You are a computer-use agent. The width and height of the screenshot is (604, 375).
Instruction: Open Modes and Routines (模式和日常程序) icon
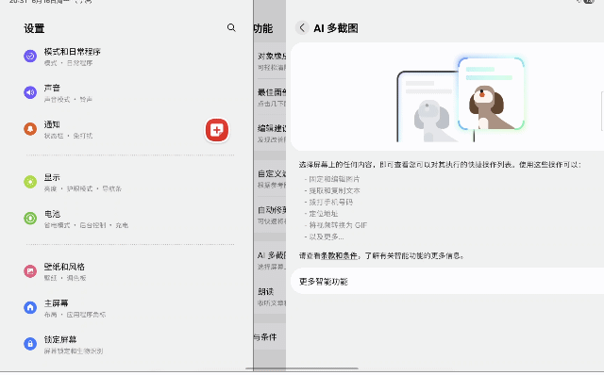[x=30, y=57]
